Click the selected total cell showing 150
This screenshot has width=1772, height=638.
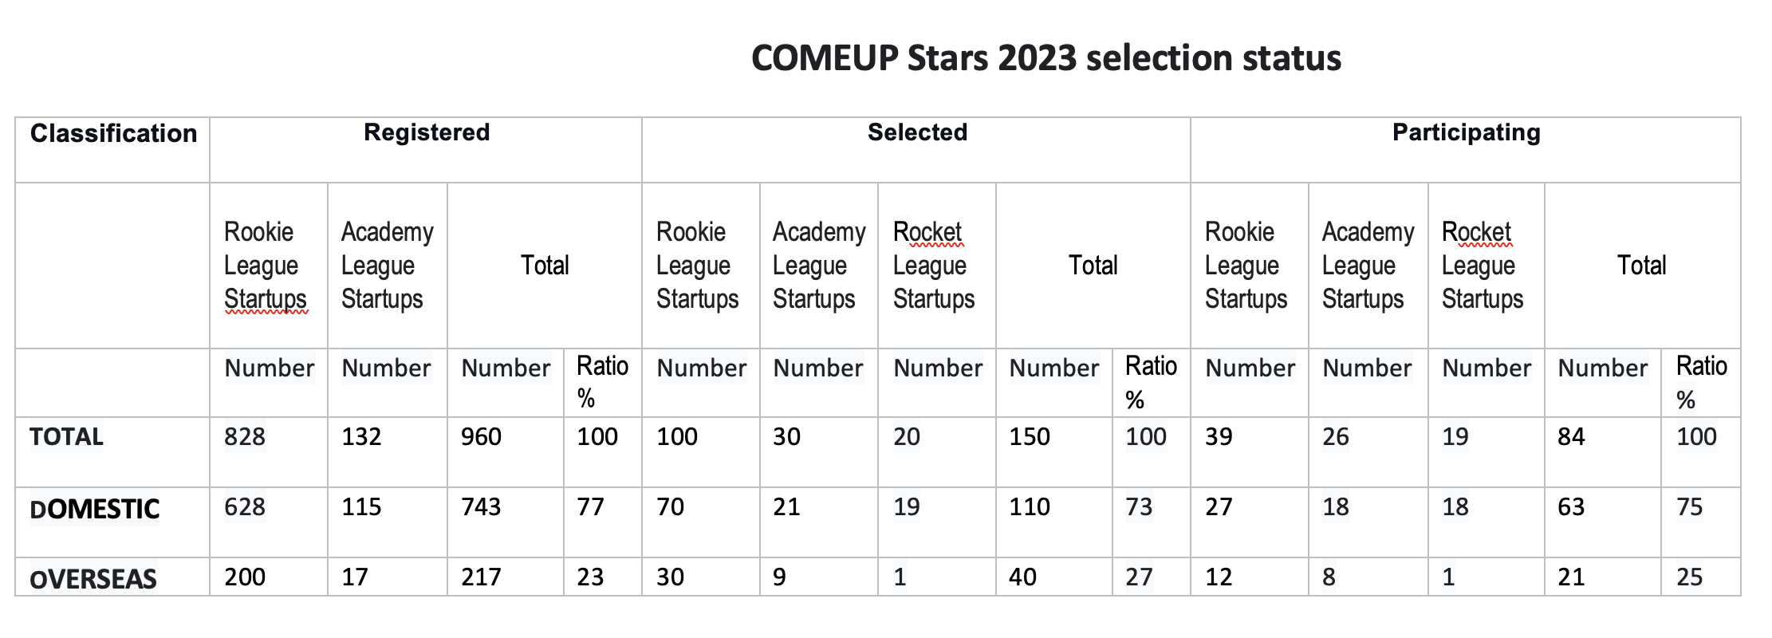pos(1030,437)
